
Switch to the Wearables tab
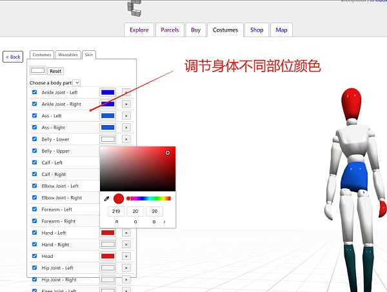pyautogui.click(x=68, y=55)
